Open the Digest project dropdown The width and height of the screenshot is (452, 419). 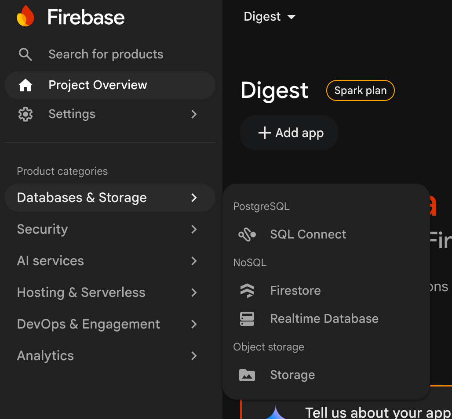(x=270, y=16)
